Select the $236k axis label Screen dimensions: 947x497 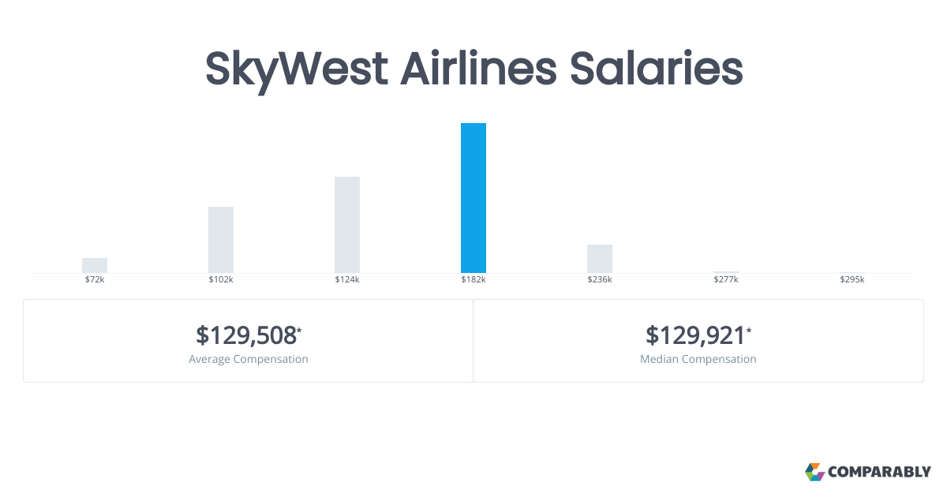600,280
